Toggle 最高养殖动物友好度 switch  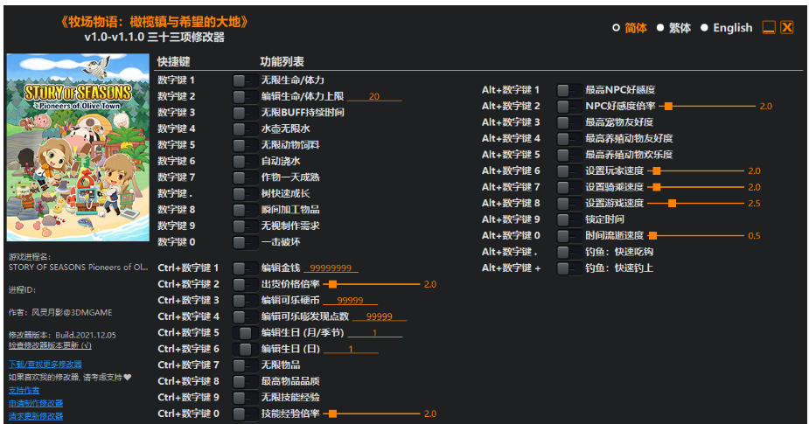568,139
